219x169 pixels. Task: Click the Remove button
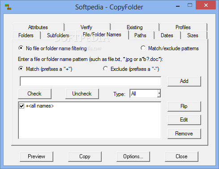tap(184, 134)
